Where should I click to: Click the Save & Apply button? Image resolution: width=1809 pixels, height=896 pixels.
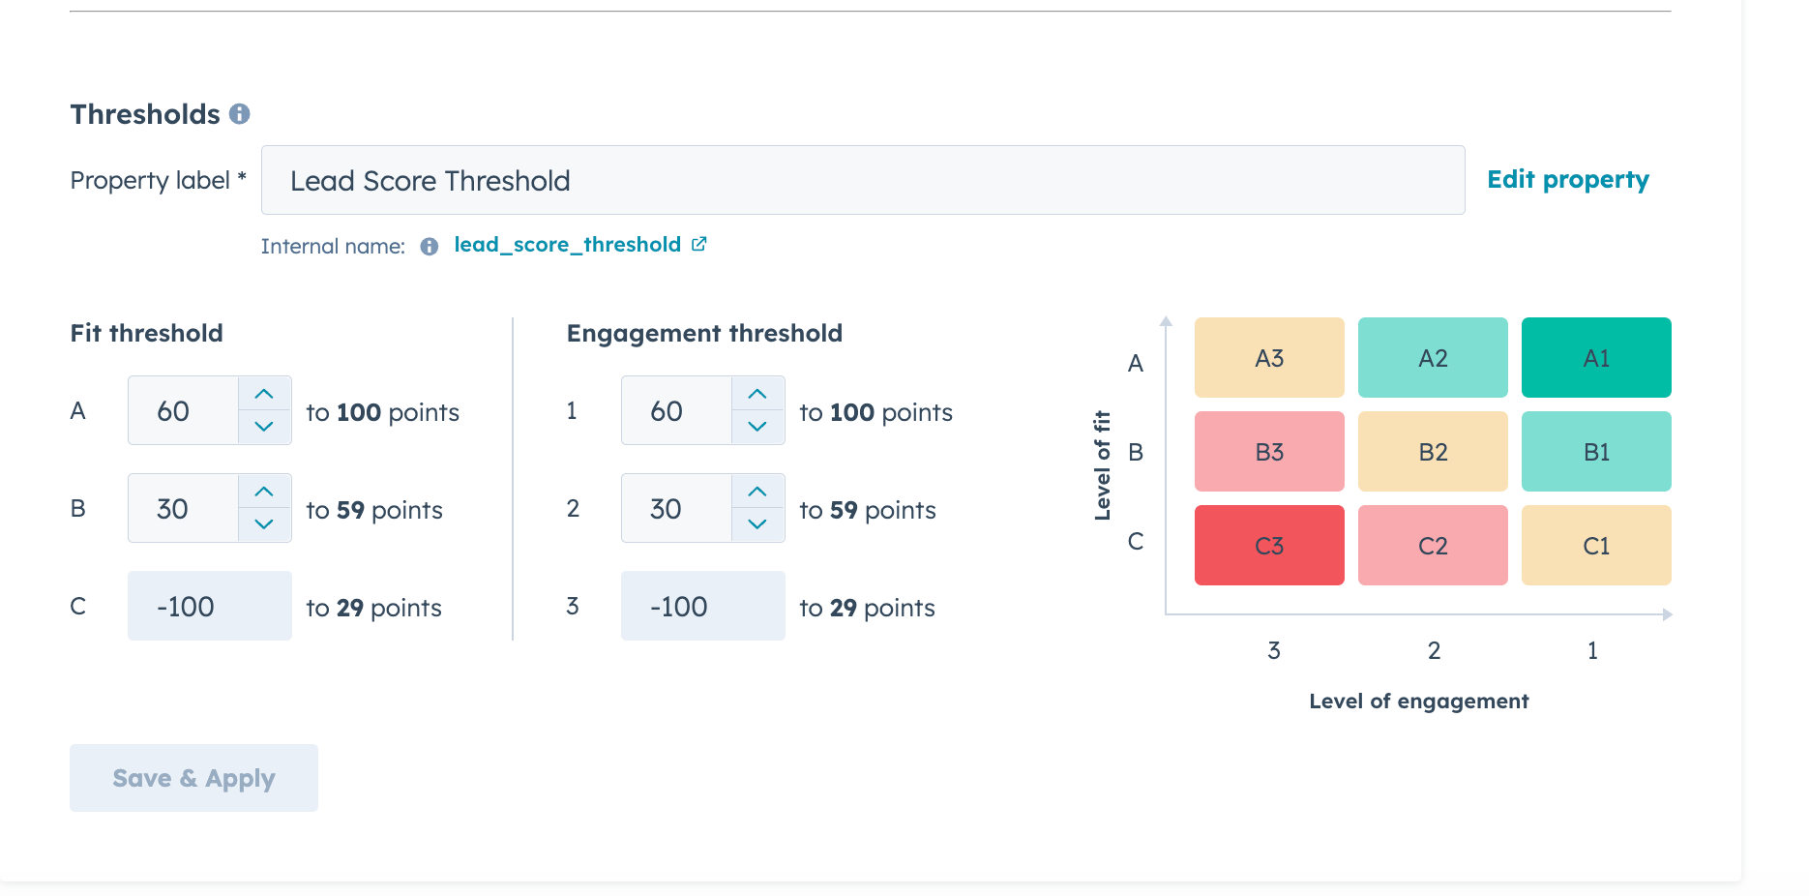pyautogui.click(x=193, y=778)
